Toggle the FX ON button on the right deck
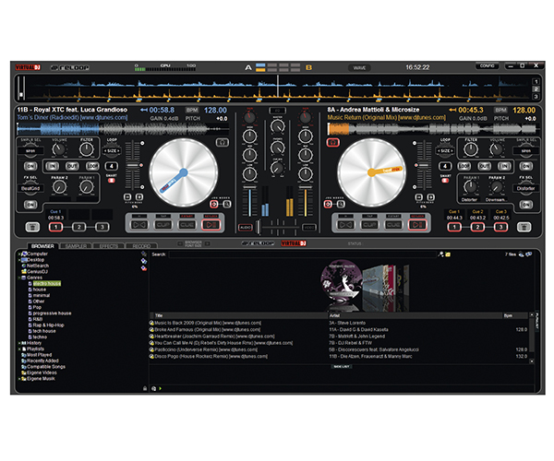 point(525,205)
